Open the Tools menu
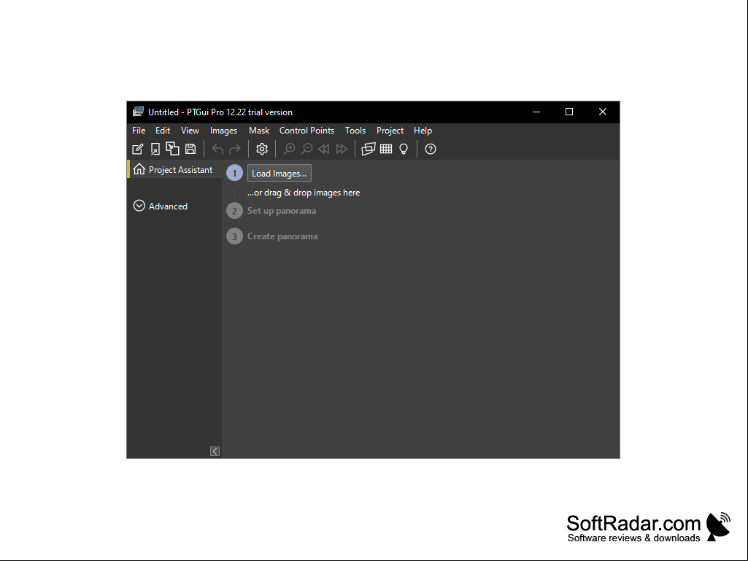The width and height of the screenshot is (748, 561). click(355, 131)
